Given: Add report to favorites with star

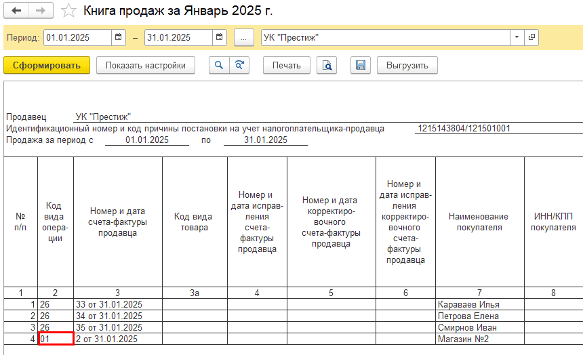Looking at the screenshot, I should [x=68, y=12].
